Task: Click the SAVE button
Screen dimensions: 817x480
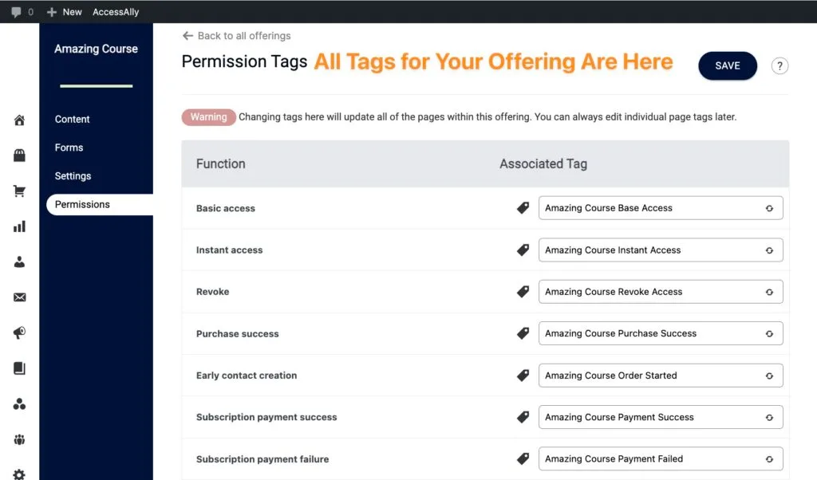Action: point(727,66)
